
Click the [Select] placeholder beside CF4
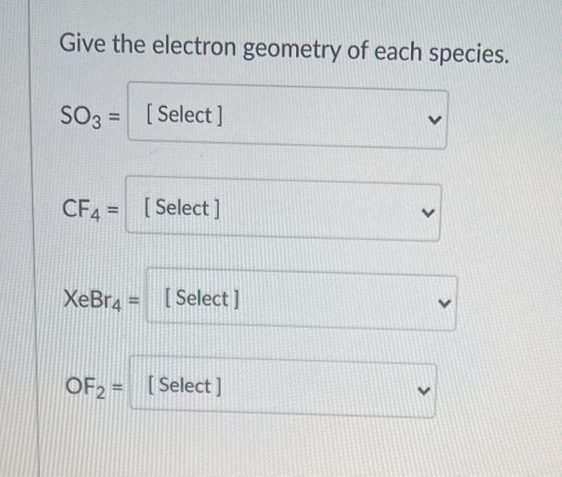click(x=181, y=208)
